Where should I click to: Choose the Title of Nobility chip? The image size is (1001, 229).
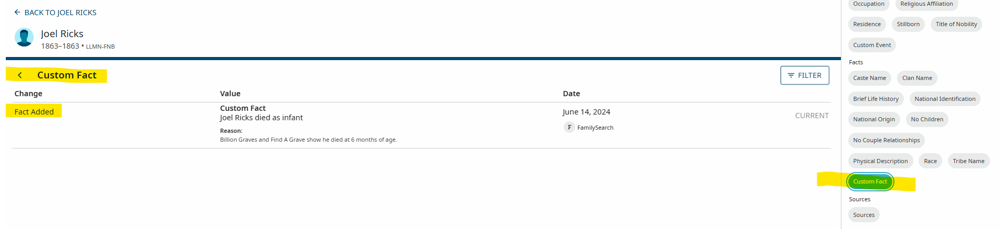[956, 24]
